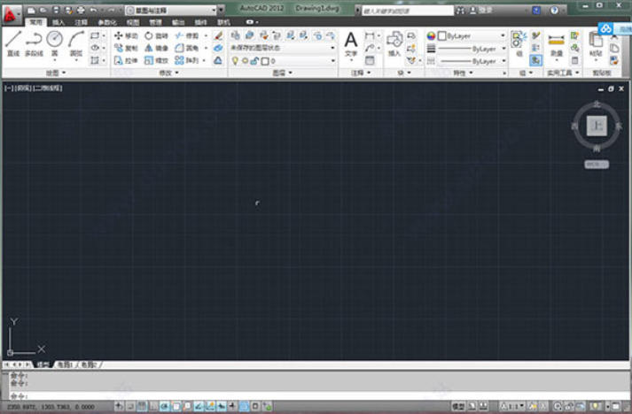Expand the layer state dropdown (未保存的图层状态)
Viewport: 632px width, 414px height.
[x=283, y=48]
